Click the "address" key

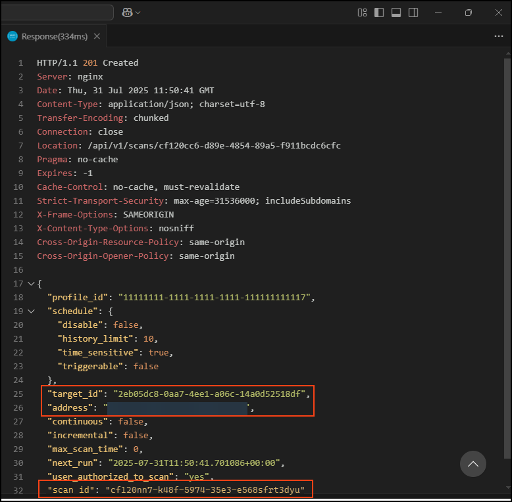pos(70,408)
